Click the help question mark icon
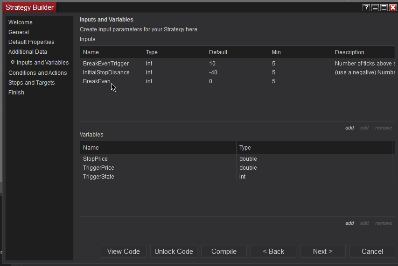 point(366,7)
